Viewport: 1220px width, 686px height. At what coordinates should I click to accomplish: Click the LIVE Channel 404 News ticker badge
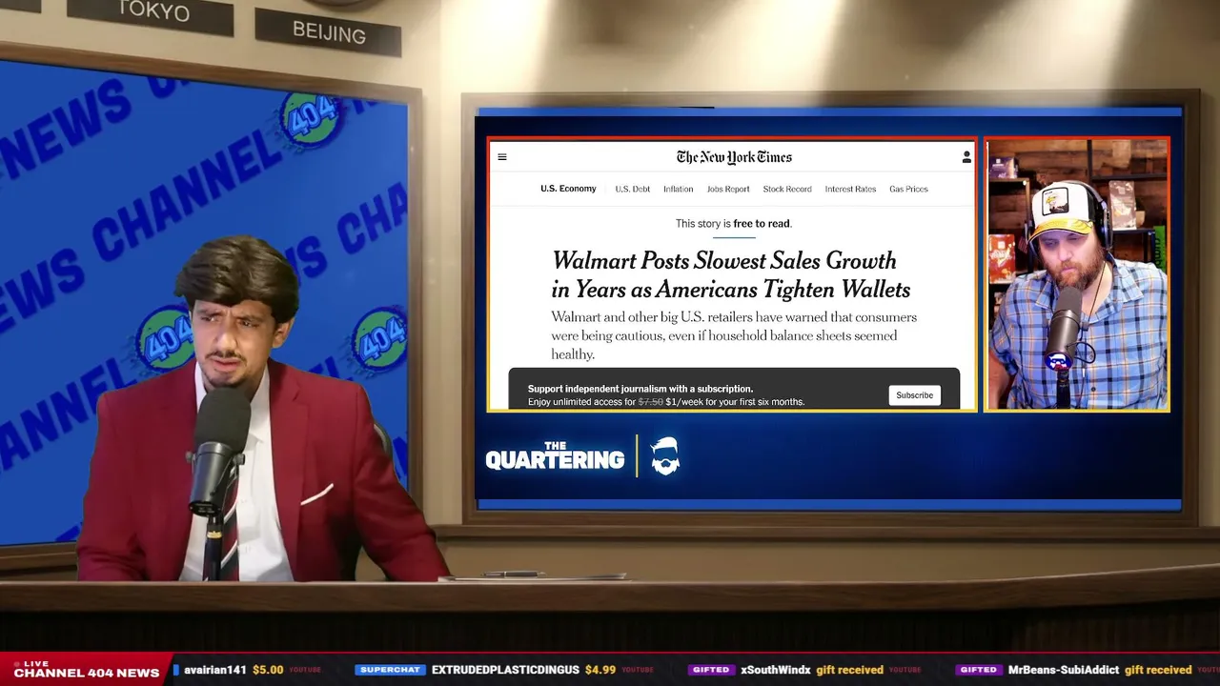tap(86, 670)
